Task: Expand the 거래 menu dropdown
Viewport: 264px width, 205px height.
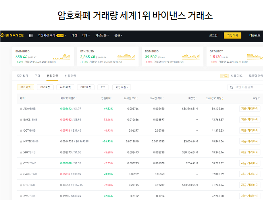Action: click(86, 35)
